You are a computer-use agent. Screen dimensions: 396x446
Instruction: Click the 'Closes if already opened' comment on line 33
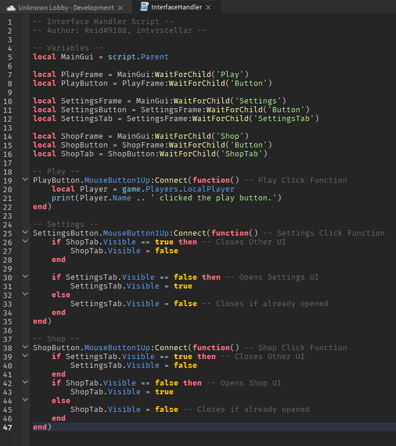(x=265, y=304)
